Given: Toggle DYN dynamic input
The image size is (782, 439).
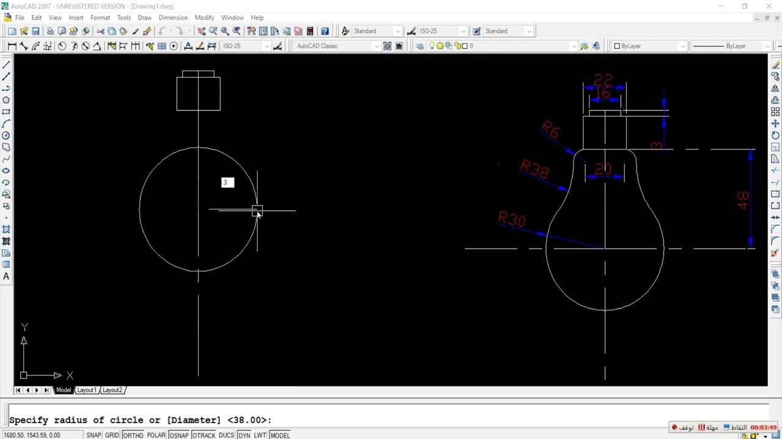Looking at the screenshot, I should 244,435.
